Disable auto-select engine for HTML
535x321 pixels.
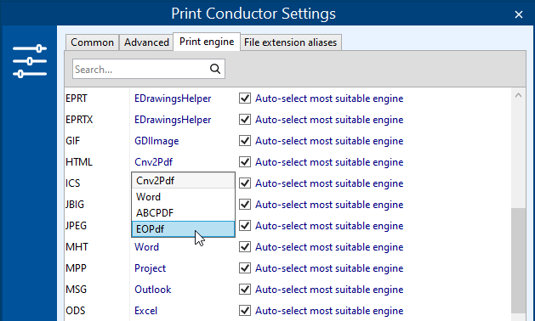pos(245,162)
